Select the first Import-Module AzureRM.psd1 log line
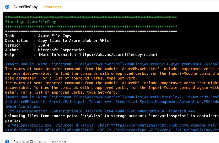This screenshot has width=219, height=143. pyautogui.click(x=112, y=64)
